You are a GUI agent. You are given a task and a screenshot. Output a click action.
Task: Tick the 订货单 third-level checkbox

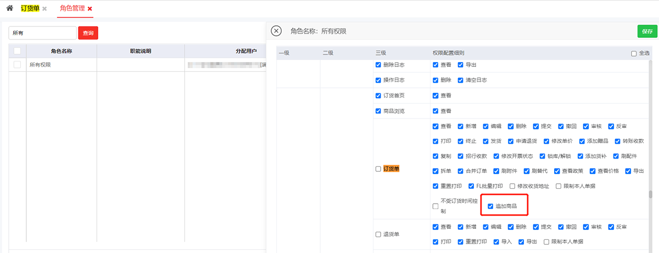click(378, 169)
